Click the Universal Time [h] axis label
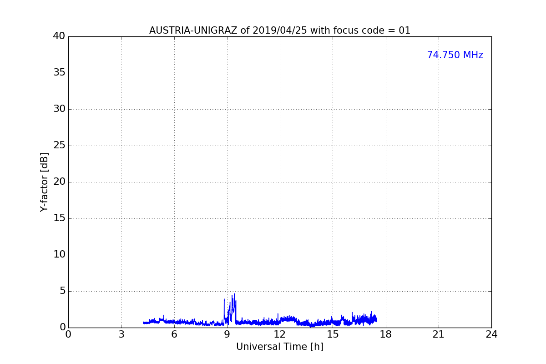Screen dimensions: 546x364 tap(280, 347)
